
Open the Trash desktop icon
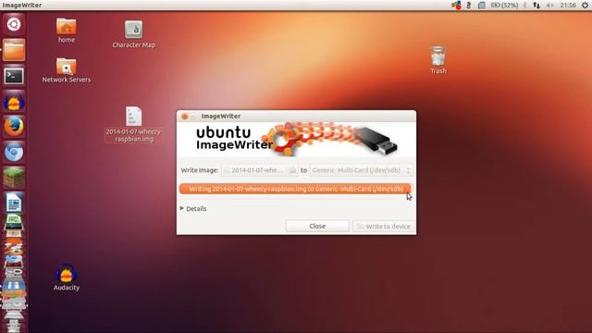(x=438, y=59)
